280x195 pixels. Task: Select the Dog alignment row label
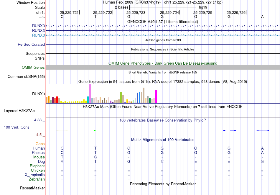pyautogui.click(x=42, y=162)
